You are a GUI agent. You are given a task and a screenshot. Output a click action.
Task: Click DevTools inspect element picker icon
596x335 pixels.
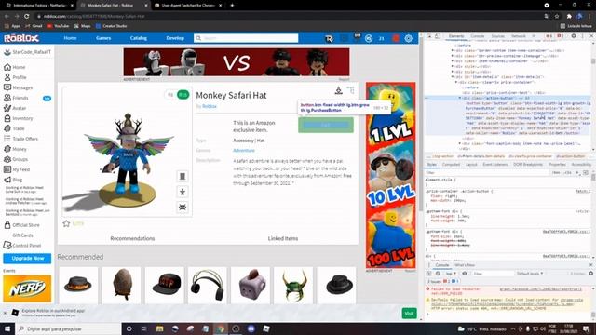(429, 36)
